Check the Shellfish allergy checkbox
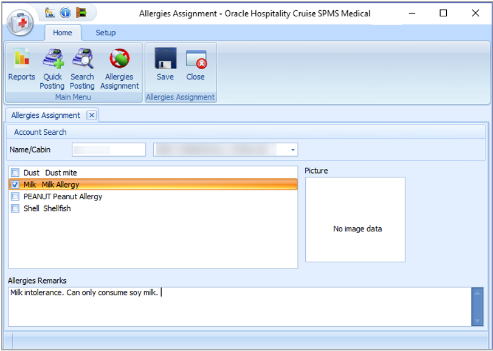Viewport: 493px width, 351px height. 15,208
